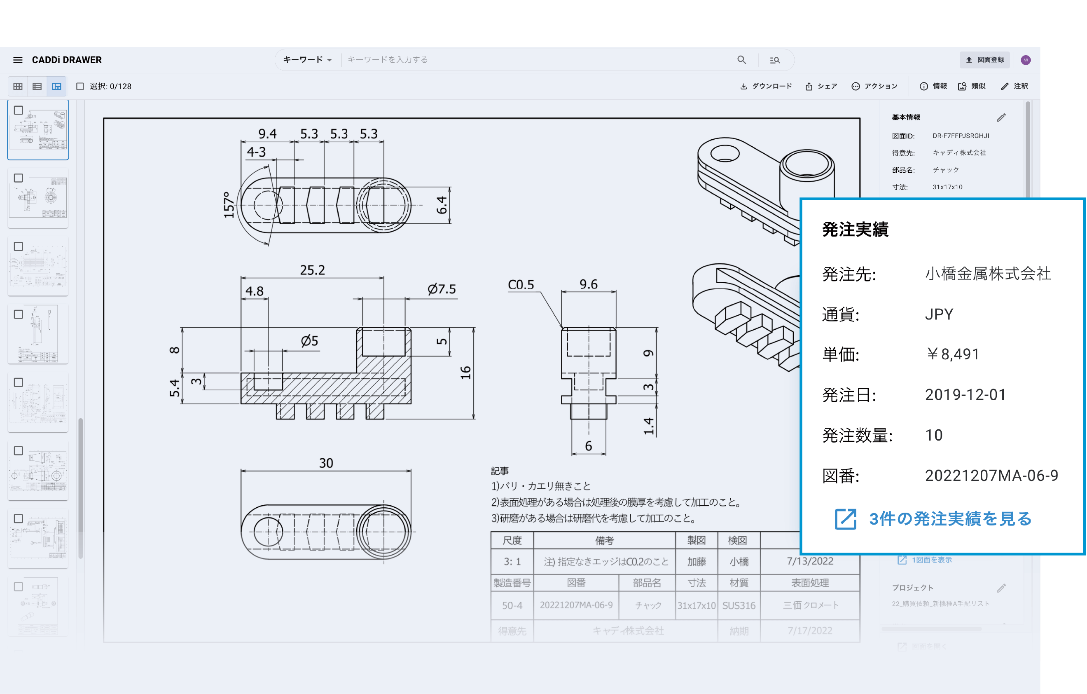1087x694 pixels.
Task: Click the info panel scrollbar
Action: [x=1028, y=149]
